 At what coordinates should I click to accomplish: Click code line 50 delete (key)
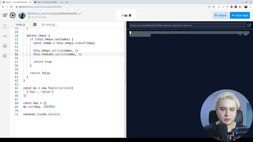coord(38,35)
